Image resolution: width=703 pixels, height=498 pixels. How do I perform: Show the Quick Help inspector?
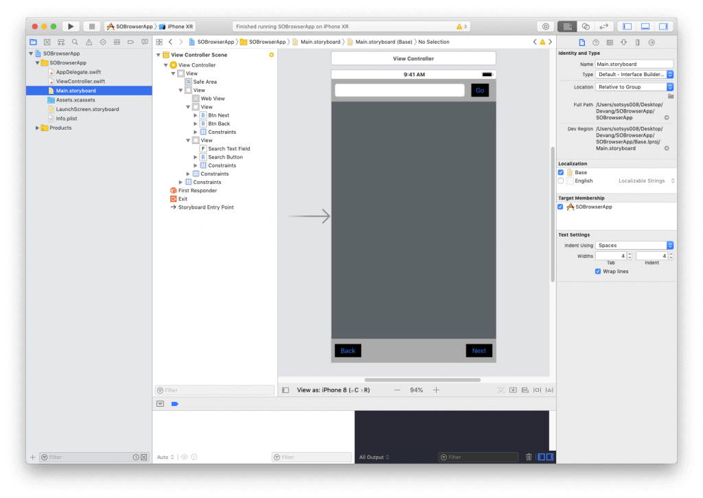coord(595,42)
